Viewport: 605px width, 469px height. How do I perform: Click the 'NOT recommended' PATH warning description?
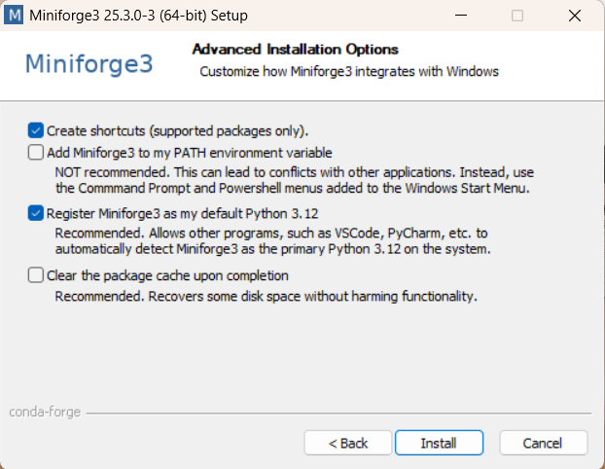(x=295, y=180)
